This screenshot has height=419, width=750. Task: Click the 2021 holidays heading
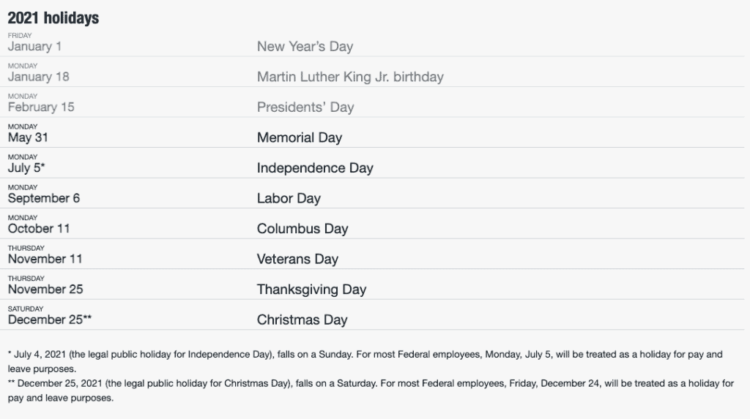(x=53, y=18)
